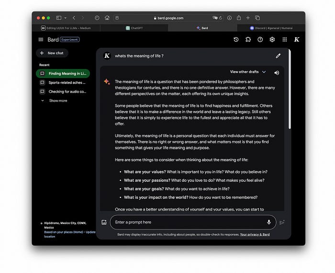This screenshot has width=335, height=273.
Task: Go to the Safari home page
Action: pos(107,18)
